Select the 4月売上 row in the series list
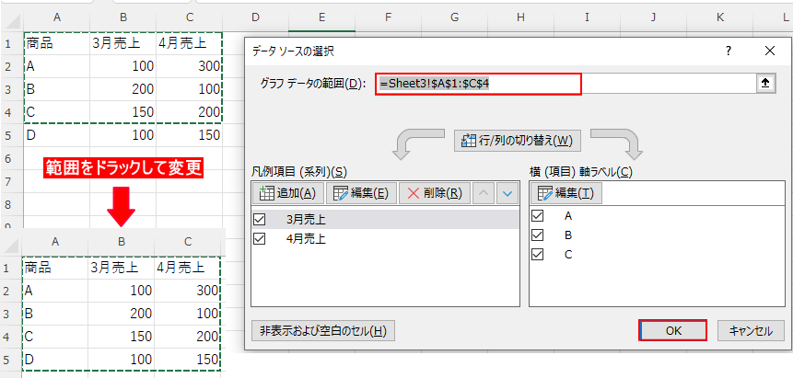The image size is (793, 378). coord(385,238)
